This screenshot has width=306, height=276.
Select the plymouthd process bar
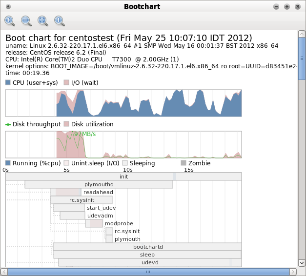point(99,184)
